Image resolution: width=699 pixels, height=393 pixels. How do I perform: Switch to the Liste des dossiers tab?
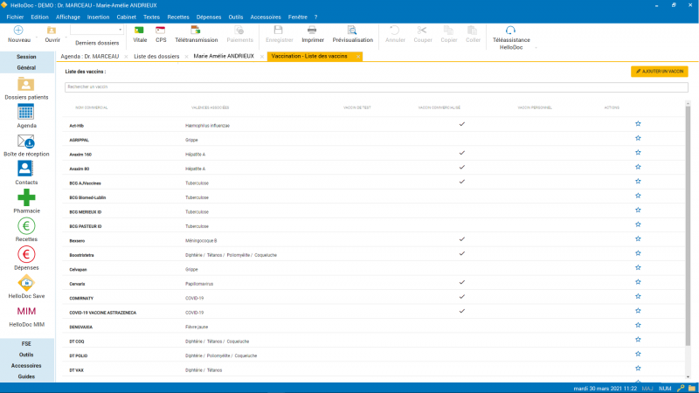coord(157,56)
